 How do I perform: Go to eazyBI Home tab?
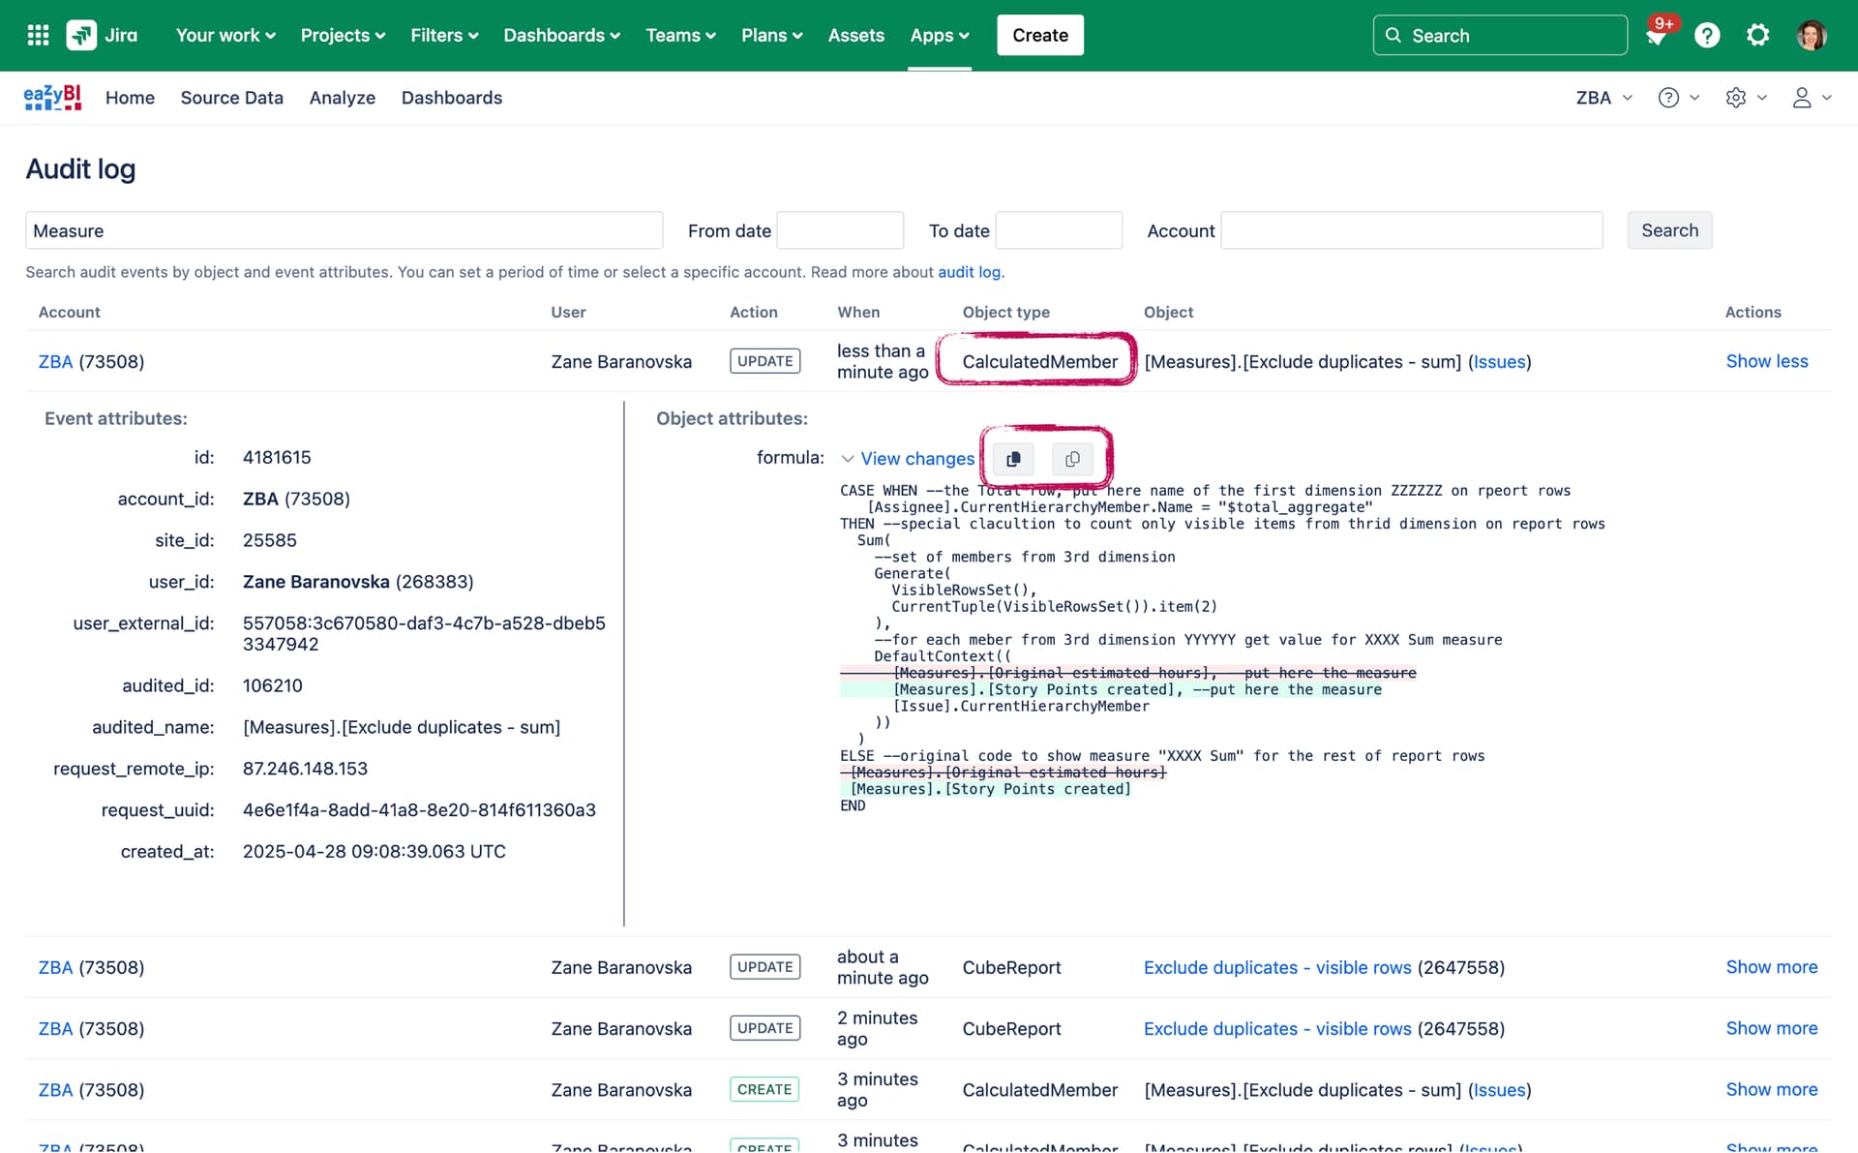coord(130,98)
